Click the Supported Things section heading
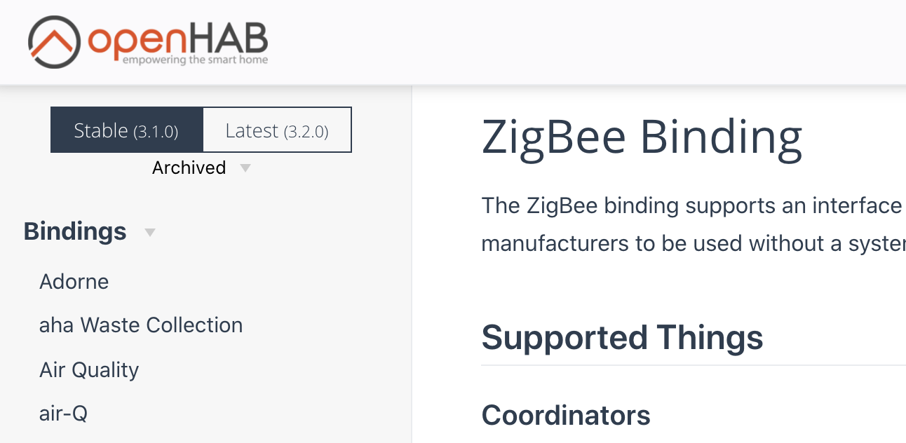The image size is (906, 443). click(x=622, y=338)
